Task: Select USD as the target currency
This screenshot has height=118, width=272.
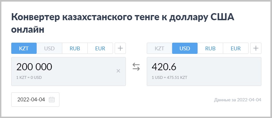Action: (x=185, y=48)
